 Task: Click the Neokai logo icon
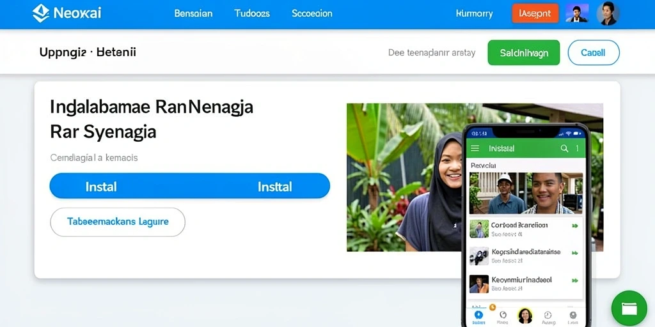point(40,13)
